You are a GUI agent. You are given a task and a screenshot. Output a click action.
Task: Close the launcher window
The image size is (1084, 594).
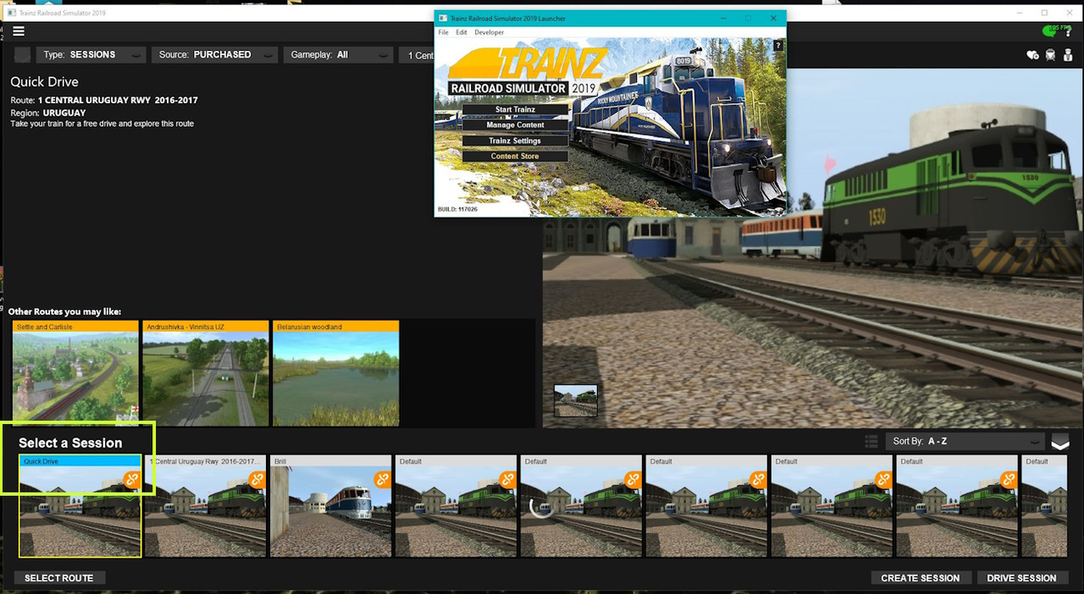point(773,19)
